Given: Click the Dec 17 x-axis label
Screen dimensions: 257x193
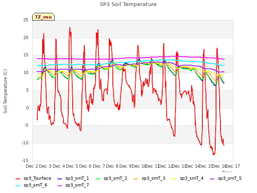Looking at the screenshot, I should 233,166.
